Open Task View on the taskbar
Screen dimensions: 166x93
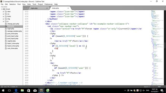[x=9, y=90]
